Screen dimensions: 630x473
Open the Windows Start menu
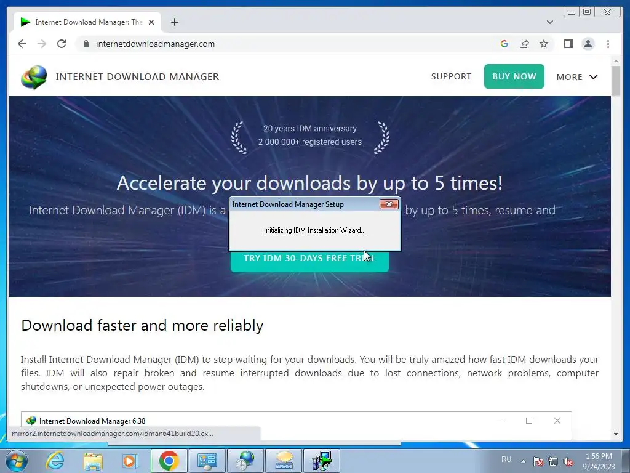(x=17, y=461)
